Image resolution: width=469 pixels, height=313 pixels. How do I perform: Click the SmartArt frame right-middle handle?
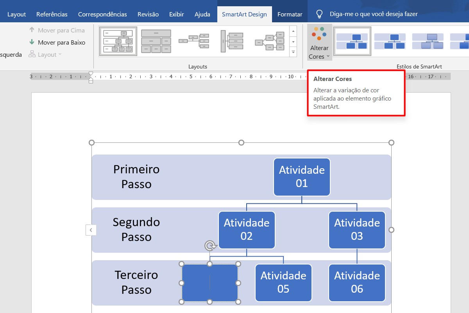391,230
